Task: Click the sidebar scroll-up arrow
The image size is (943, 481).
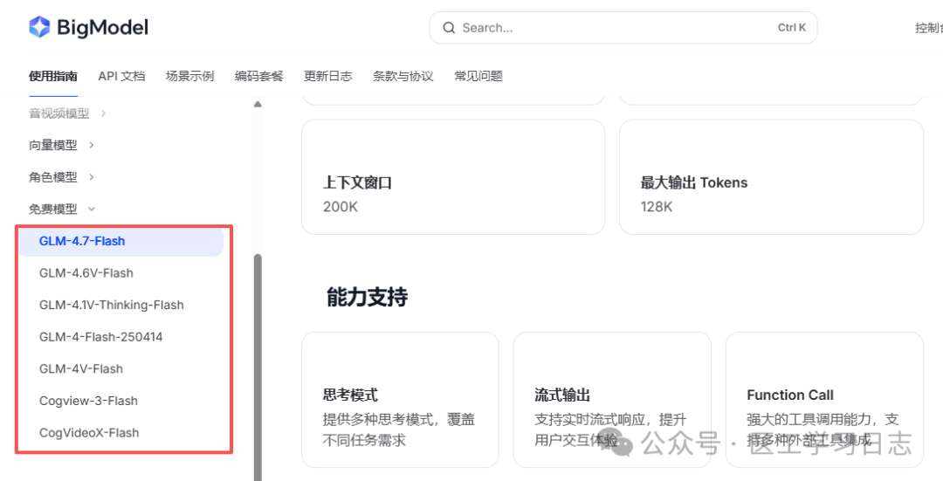Action: [x=258, y=105]
